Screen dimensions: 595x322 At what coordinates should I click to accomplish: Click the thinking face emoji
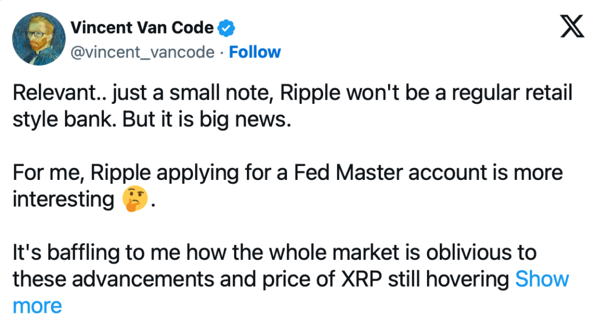(134, 200)
